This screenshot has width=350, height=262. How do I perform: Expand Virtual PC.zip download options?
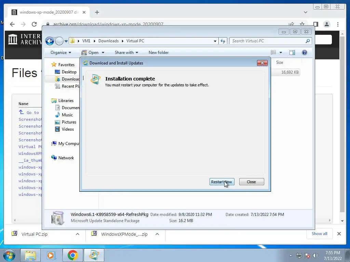coord(78,234)
